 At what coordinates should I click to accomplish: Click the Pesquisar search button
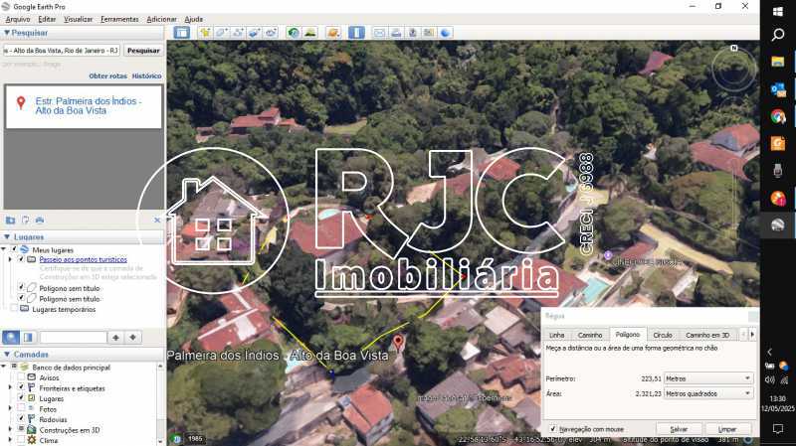click(143, 50)
